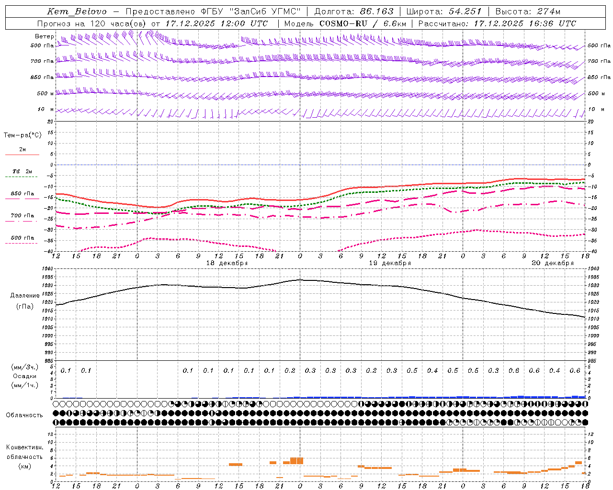Select the 'Рассчитано: 17.12.2025 16:36 UTC' text
Viewport: 613px width, 490px height.
[x=497, y=23]
